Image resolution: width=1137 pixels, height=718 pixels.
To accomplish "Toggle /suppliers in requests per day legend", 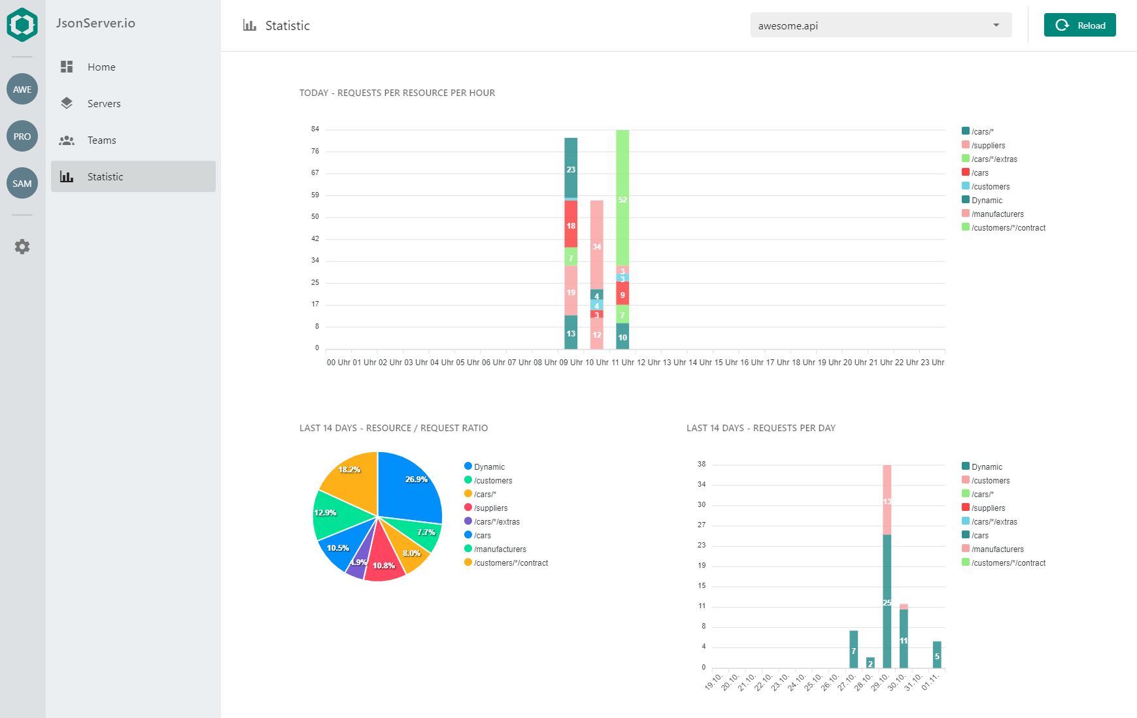I will (983, 508).
